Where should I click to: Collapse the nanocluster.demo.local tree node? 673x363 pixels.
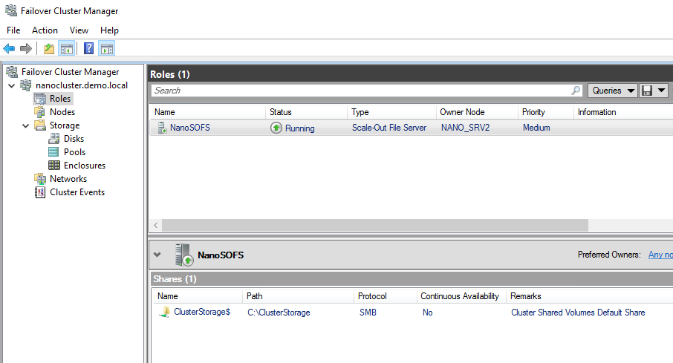[12, 85]
